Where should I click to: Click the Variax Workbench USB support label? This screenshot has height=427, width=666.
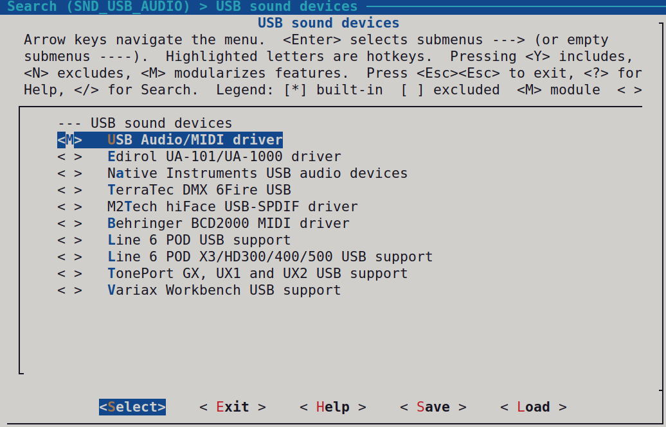(x=224, y=290)
